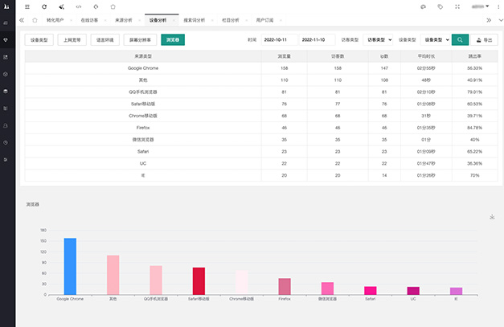Screen dimensions: 504x327
Task: Open the 设备类型 dropdown in filter bar
Action: pos(435,39)
